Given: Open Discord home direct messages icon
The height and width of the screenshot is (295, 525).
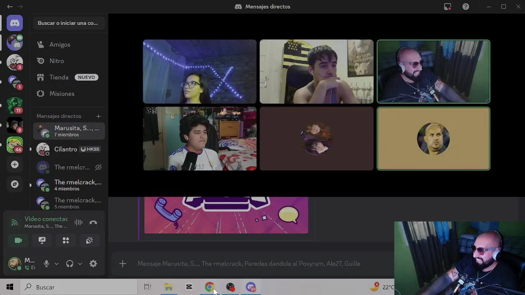Looking at the screenshot, I should [x=15, y=23].
